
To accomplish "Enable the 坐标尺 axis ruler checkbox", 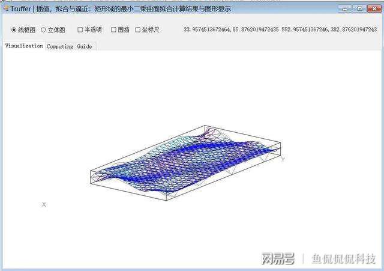I will [138, 29].
